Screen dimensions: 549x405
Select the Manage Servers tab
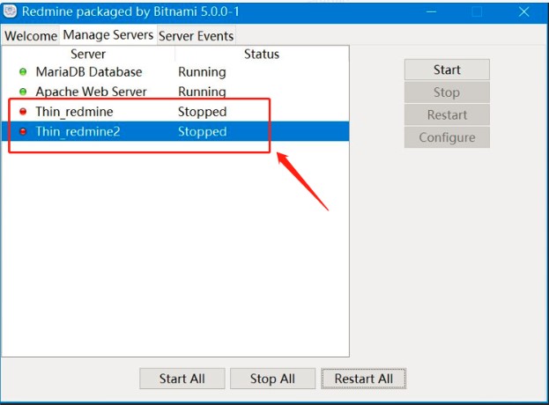pos(108,35)
